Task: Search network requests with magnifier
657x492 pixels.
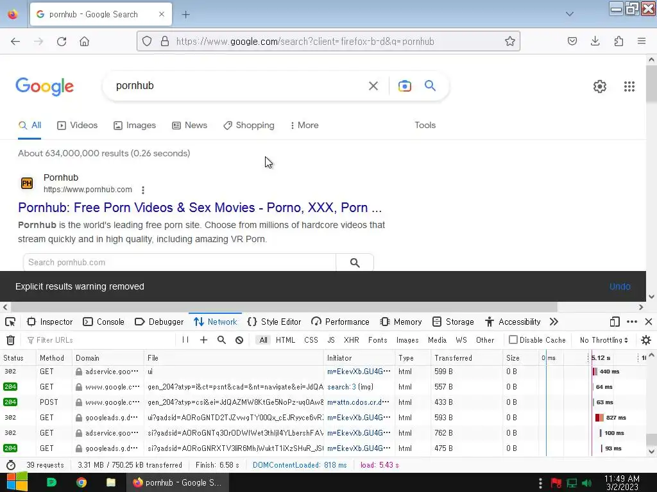Action: (x=221, y=340)
